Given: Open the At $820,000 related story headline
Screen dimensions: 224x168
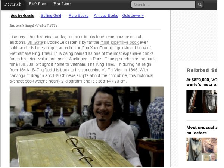Looking at the screenshot, I should 202,82.
